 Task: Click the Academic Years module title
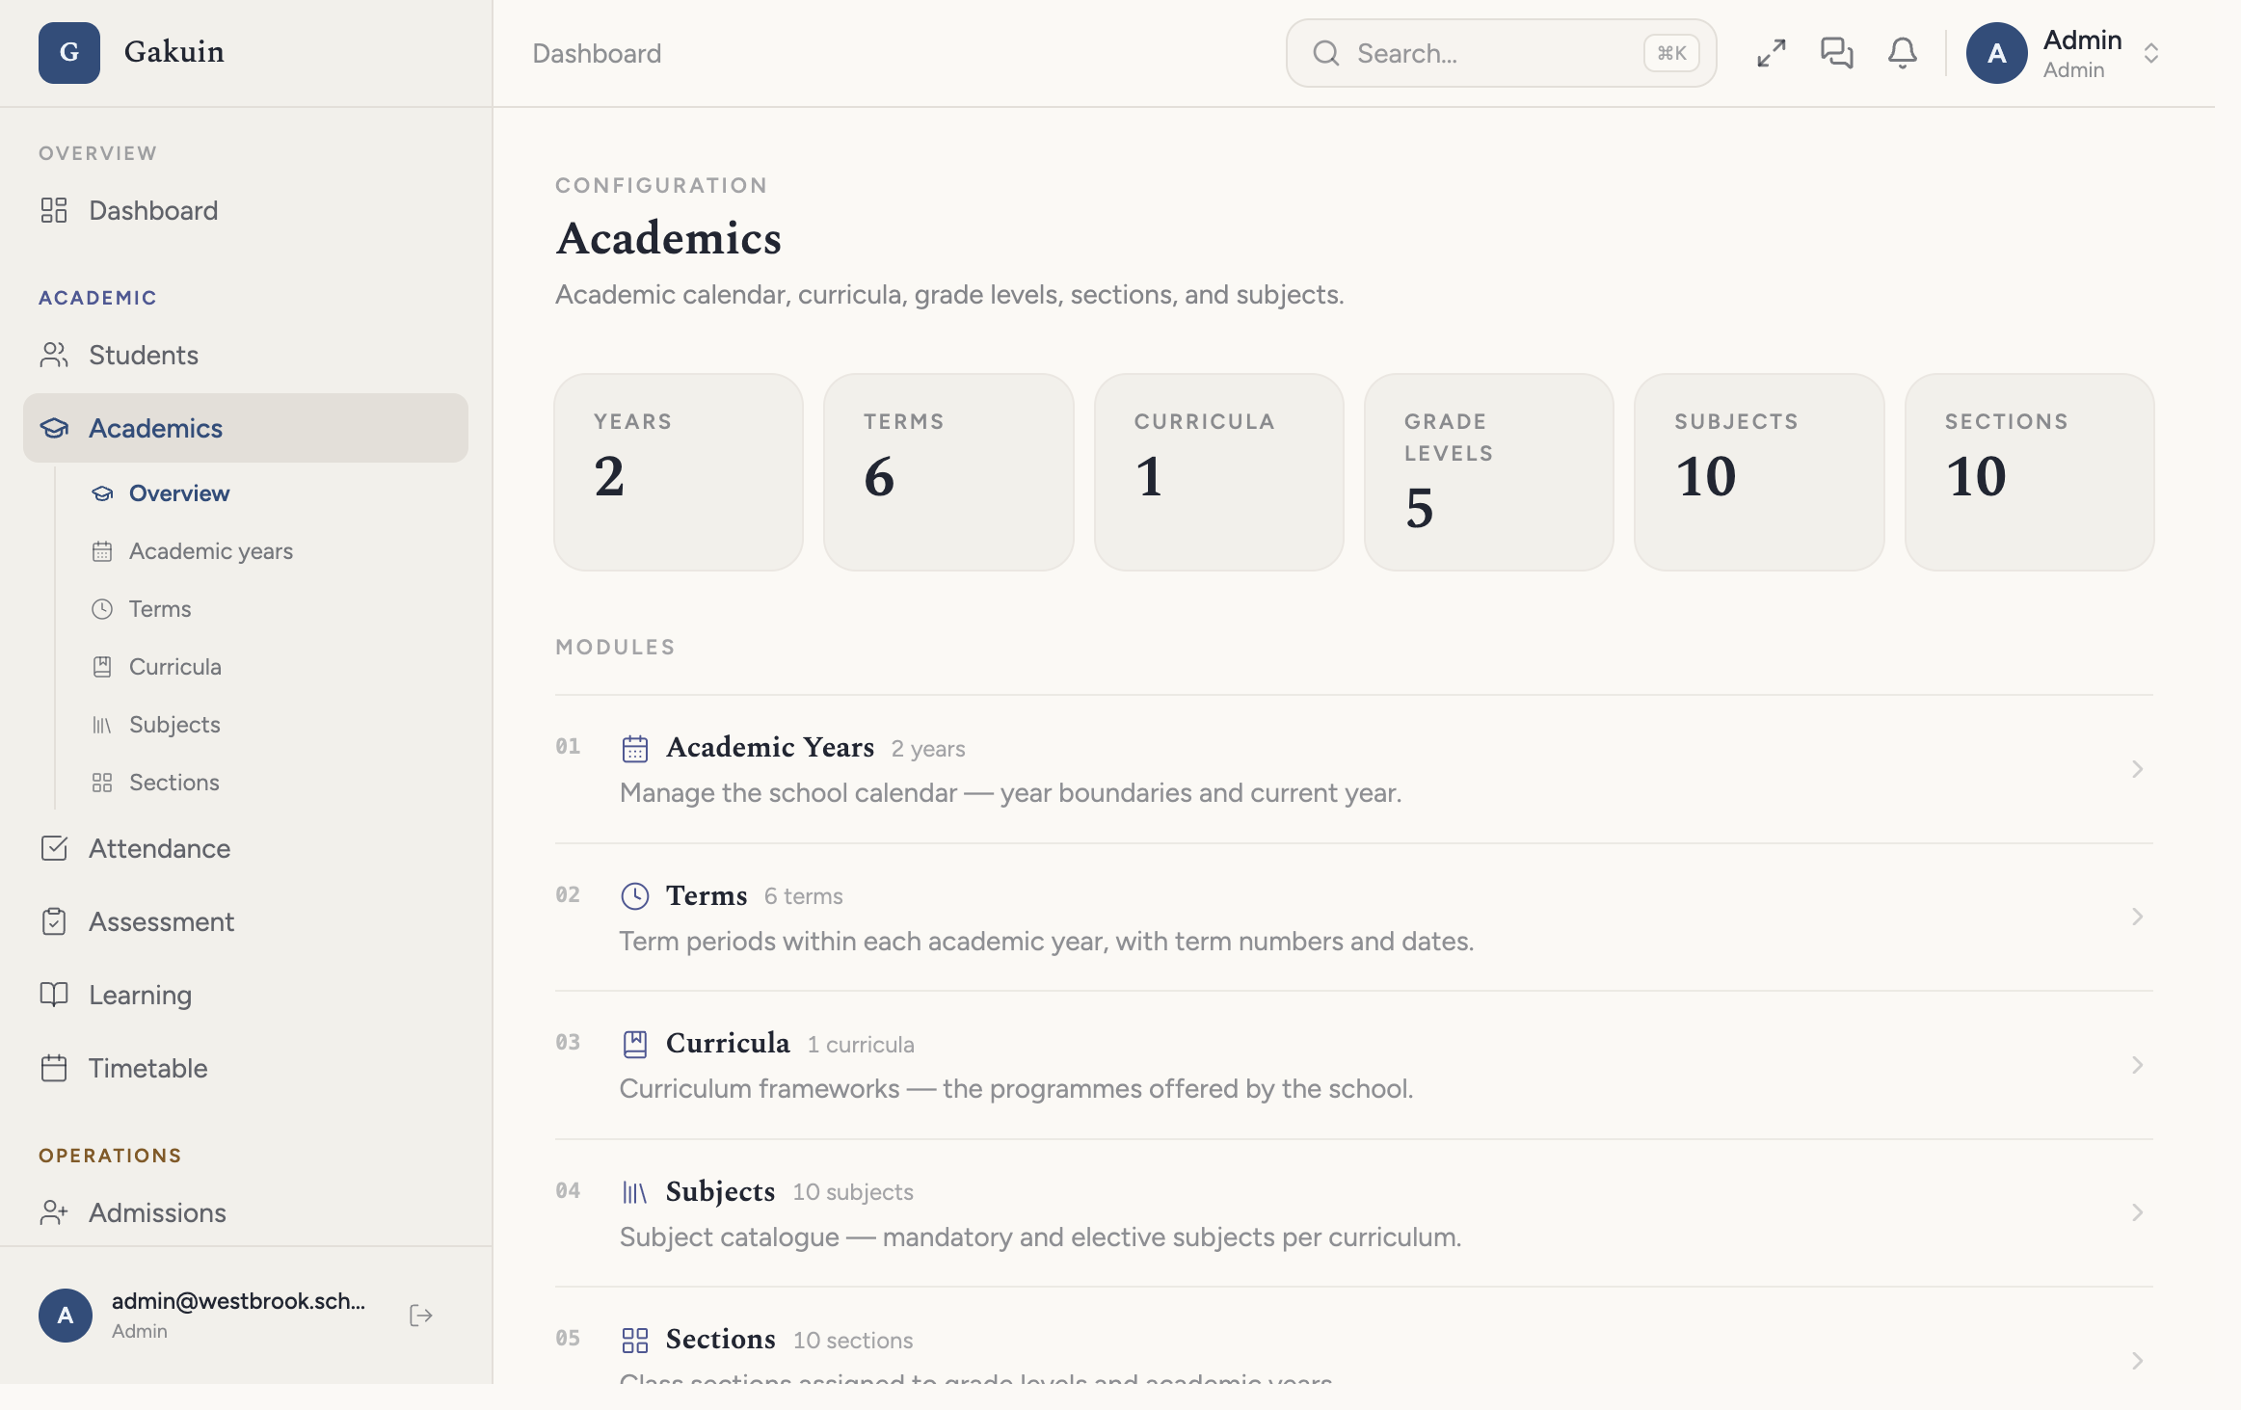tap(770, 748)
